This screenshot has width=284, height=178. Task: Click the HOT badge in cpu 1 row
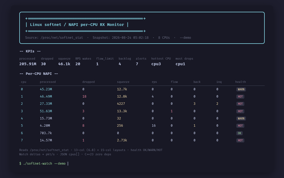(240, 96)
